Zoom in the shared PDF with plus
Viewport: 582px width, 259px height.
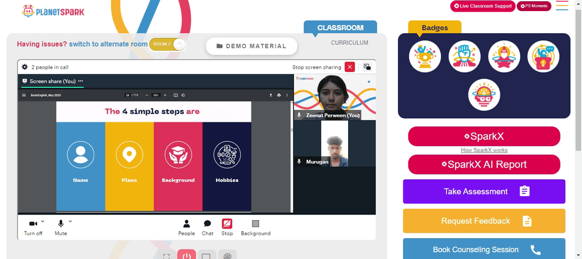click(x=165, y=95)
